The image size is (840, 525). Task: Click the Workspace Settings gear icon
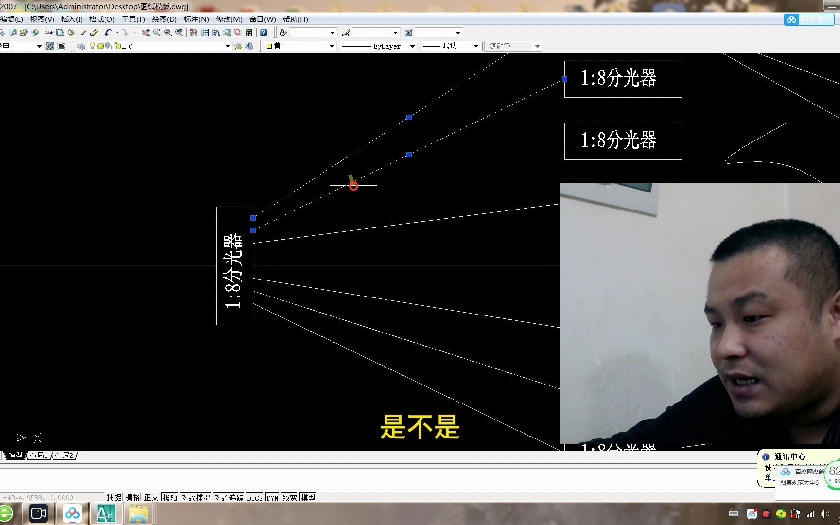click(50, 46)
